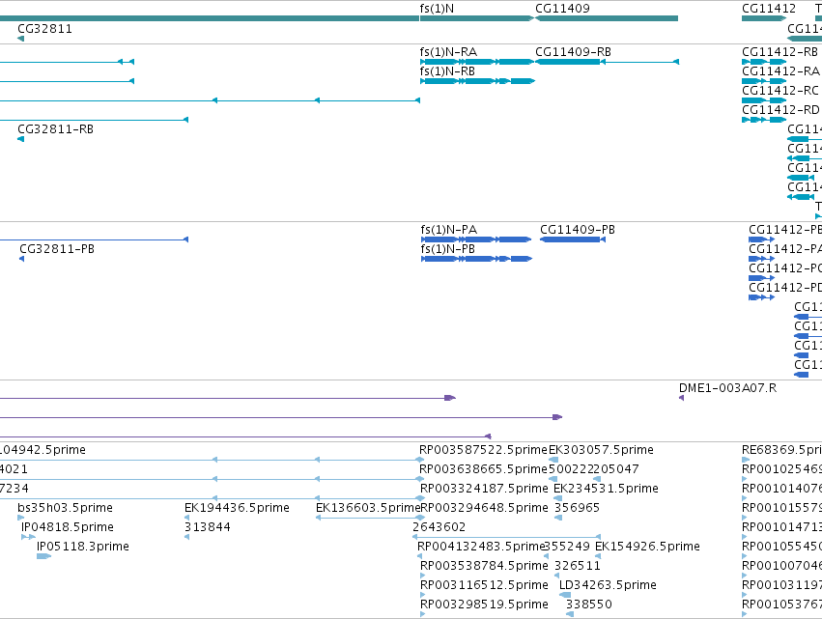Screen dimensions: 822x619
Task: Select transcript fs(1)N-RA
Action: click(448, 52)
